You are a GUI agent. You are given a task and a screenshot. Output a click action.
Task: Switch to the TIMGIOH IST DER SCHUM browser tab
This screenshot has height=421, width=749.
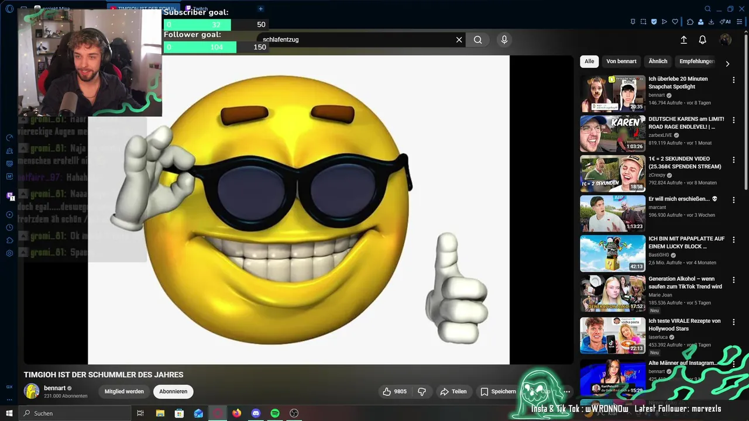point(143,9)
